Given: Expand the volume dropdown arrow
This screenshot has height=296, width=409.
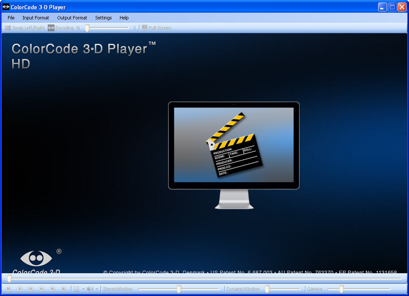Looking at the screenshot, I should click(97, 289).
